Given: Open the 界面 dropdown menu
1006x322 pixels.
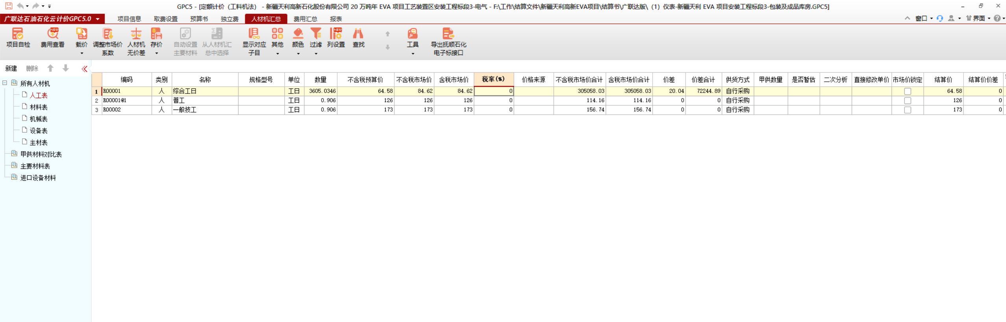Looking at the screenshot, I should point(978,18).
